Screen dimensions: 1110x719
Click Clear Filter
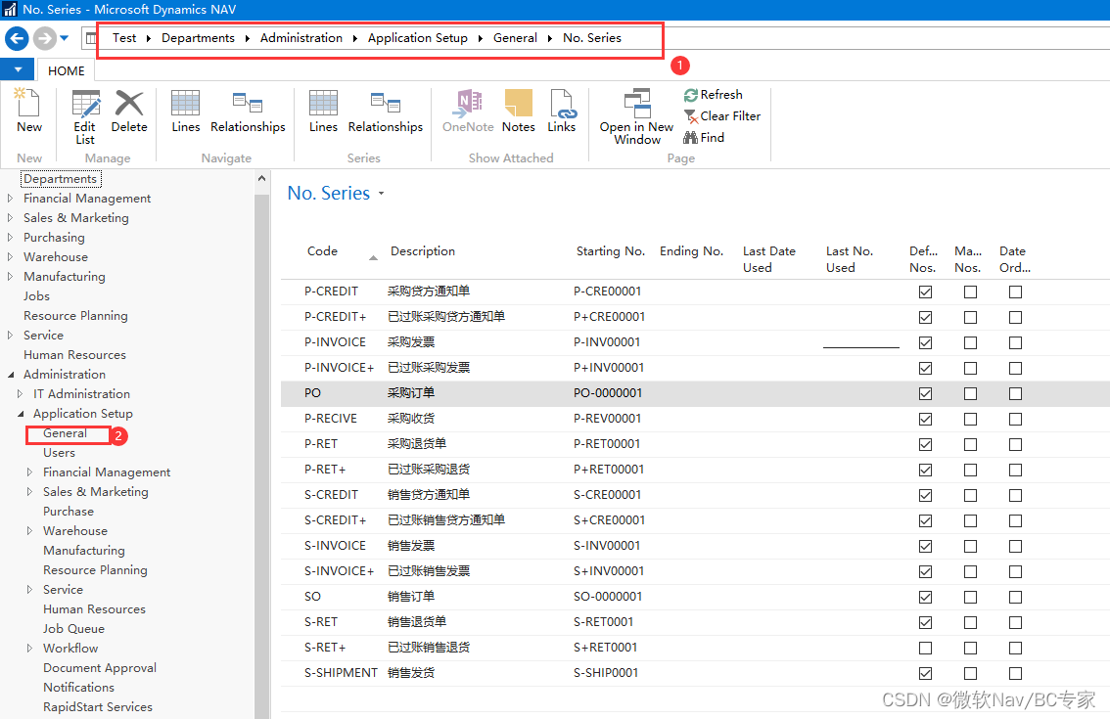tap(722, 116)
